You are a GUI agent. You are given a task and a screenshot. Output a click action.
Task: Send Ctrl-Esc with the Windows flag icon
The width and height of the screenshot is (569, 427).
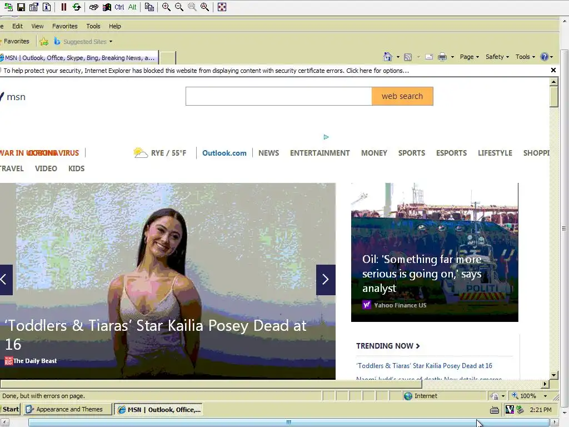[107, 7]
